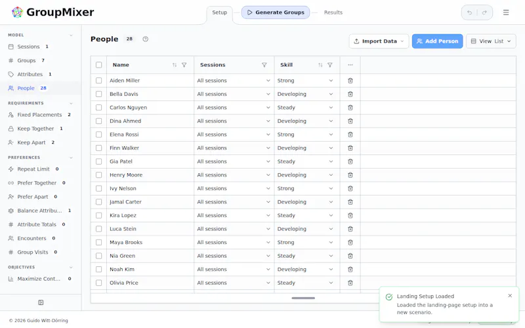Click the Generate Groups button

click(x=276, y=12)
